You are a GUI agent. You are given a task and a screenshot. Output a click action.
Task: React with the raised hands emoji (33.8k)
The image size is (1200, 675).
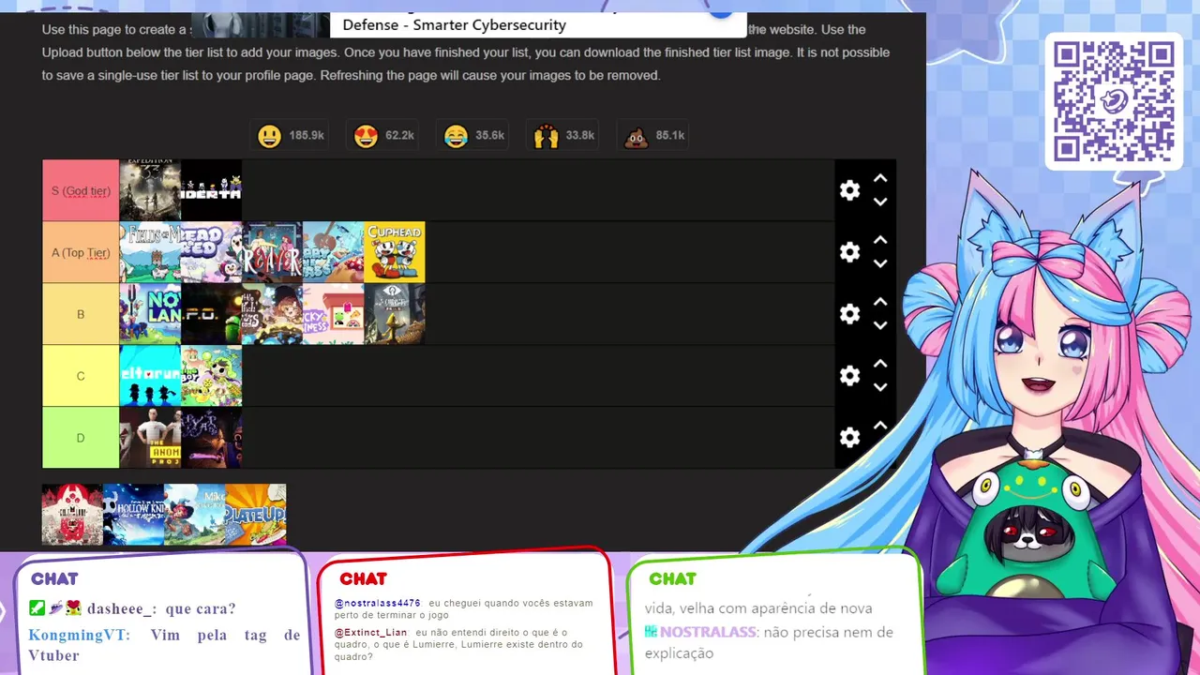click(546, 136)
